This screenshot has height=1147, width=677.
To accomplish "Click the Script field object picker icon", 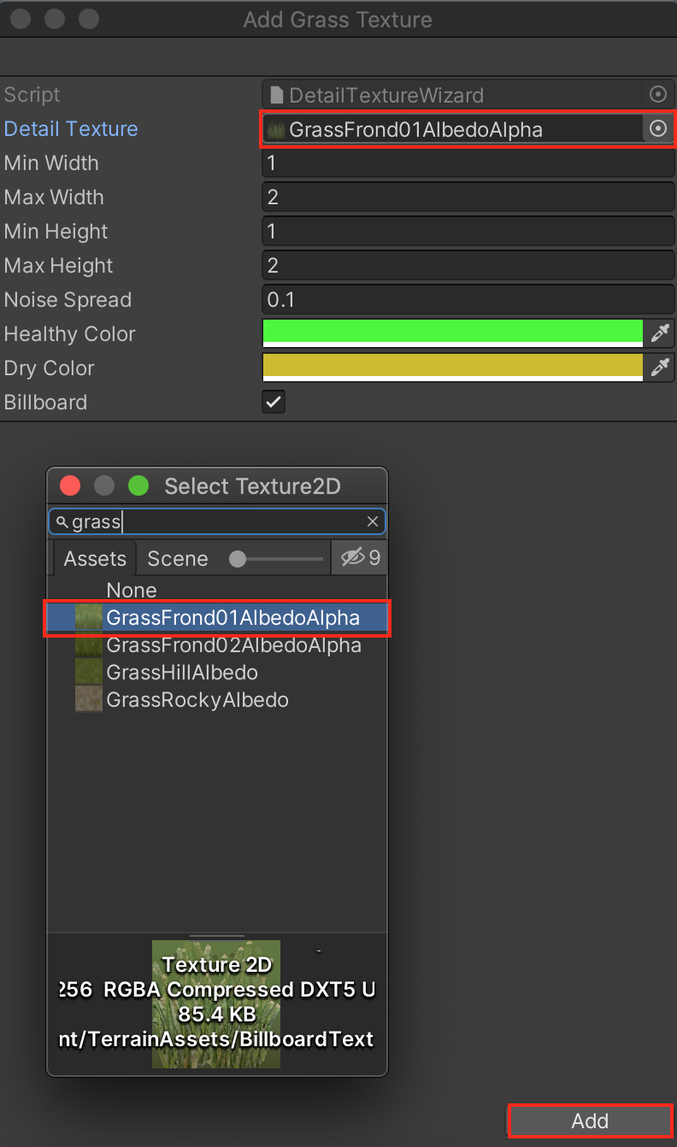I will click(x=657, y=95).
